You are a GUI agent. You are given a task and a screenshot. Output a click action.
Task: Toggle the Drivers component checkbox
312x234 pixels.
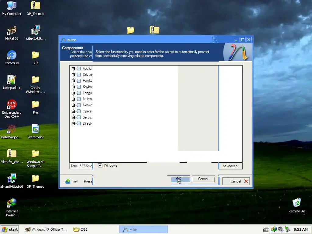click(x=79, y=75)
